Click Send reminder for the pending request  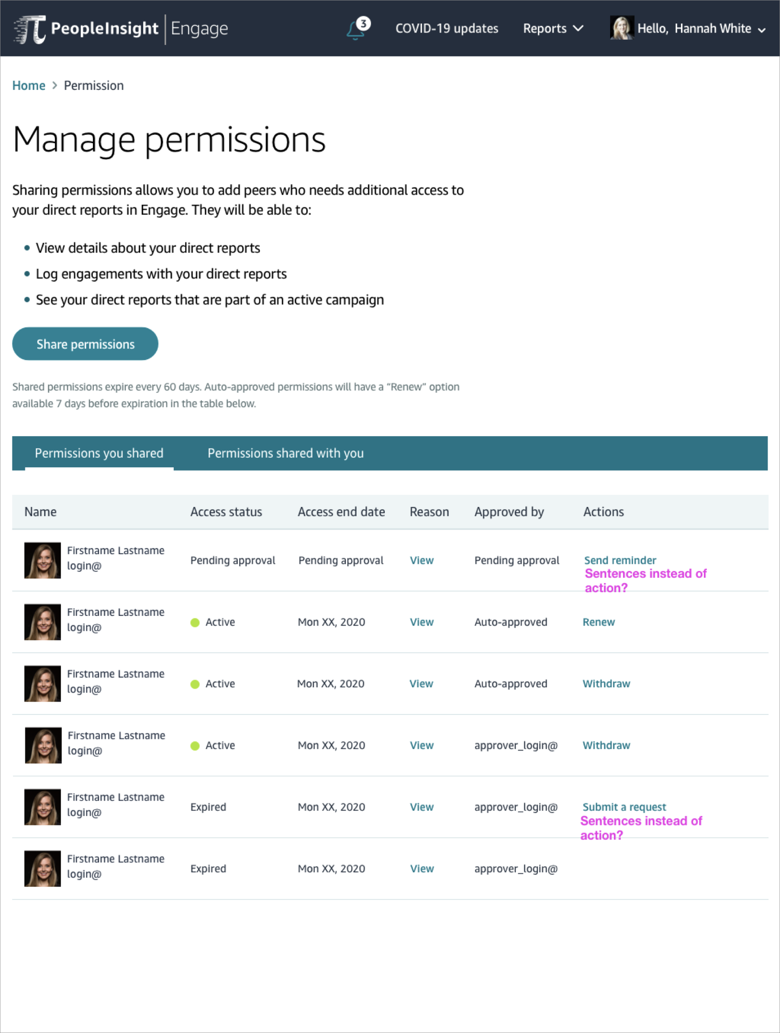(620, 560)
